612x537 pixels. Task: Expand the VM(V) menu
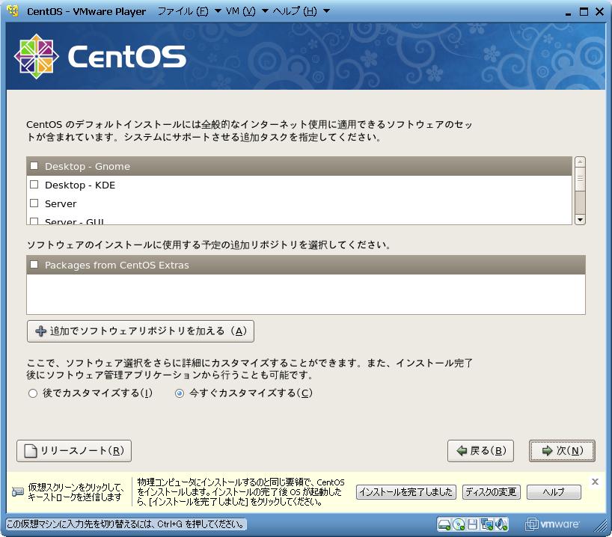246,11
